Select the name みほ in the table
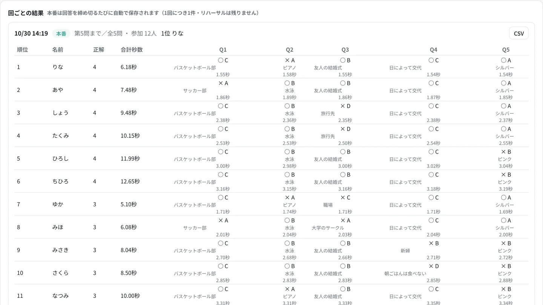Viewport: 543px width, 305px height. [x=58, y=227]
